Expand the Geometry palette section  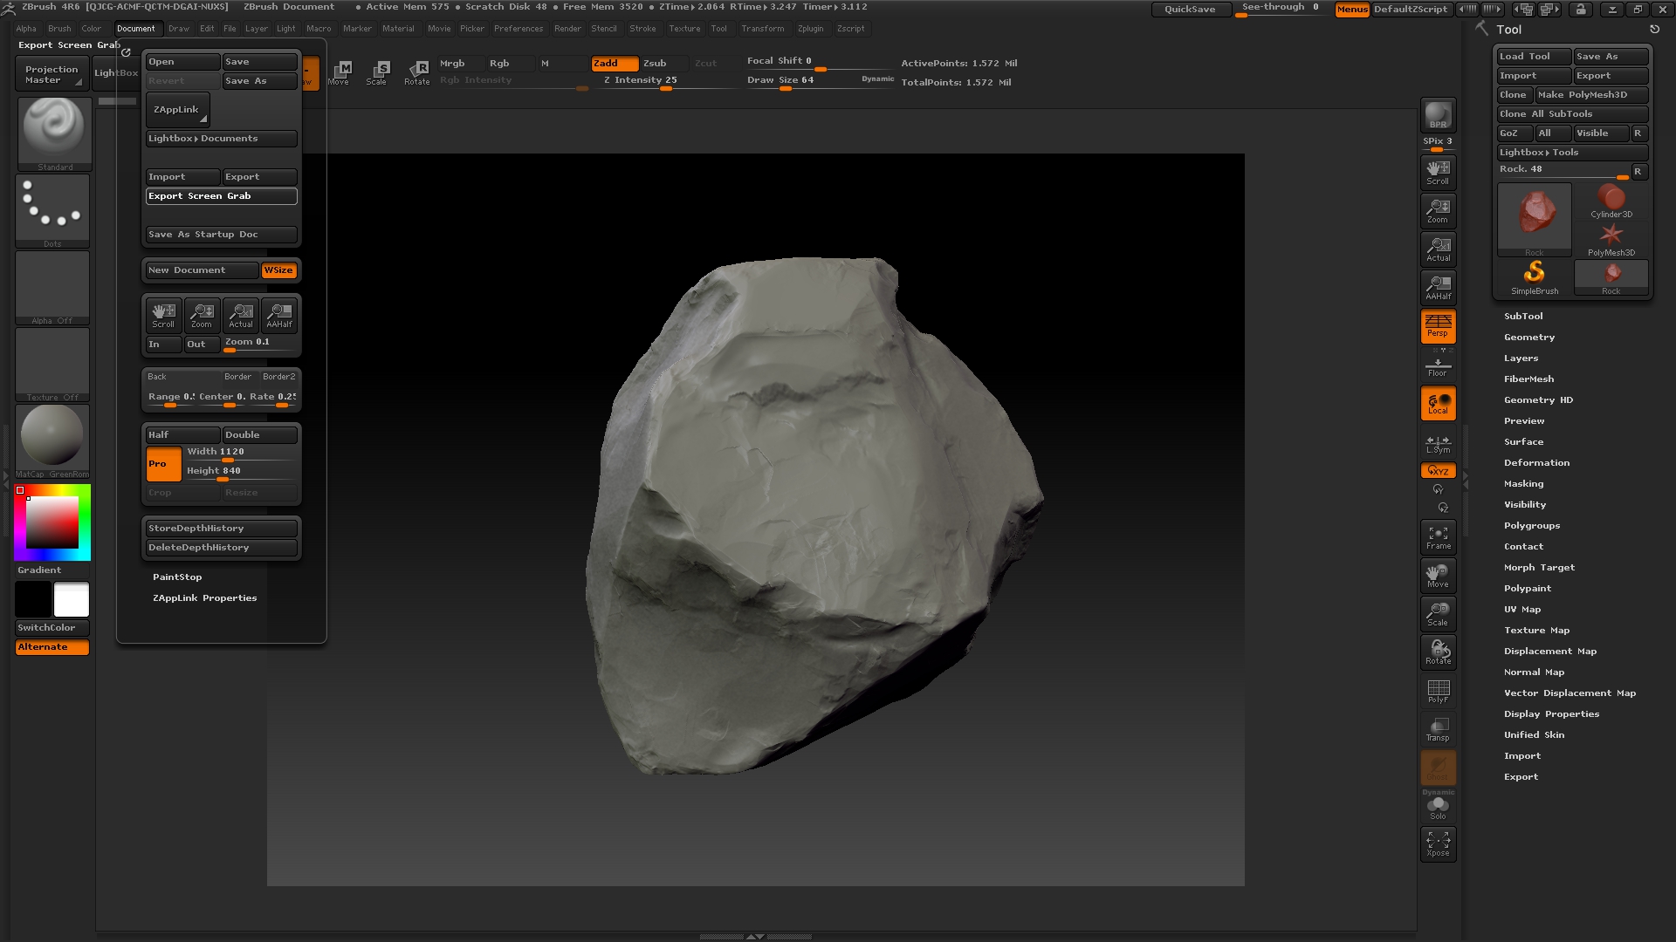pyautogui.click(x=1528, y=338)
